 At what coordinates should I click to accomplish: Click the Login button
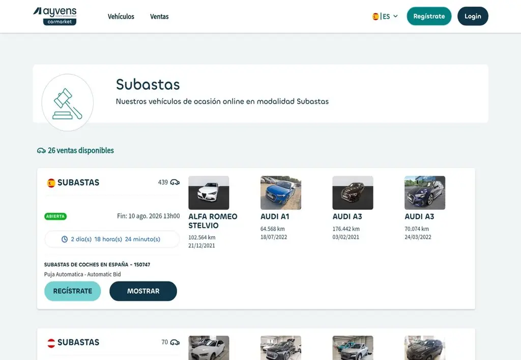[x=473, y=16]
